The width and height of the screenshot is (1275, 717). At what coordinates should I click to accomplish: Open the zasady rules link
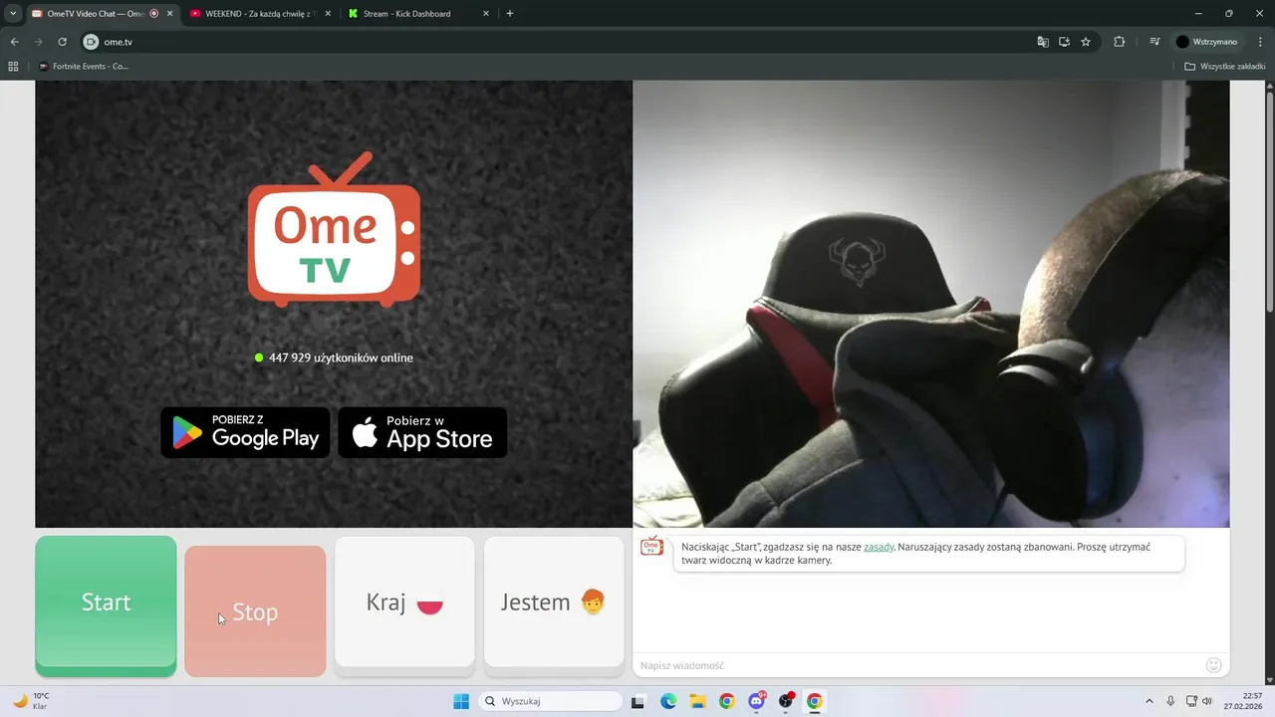click(x=879, y=547)
